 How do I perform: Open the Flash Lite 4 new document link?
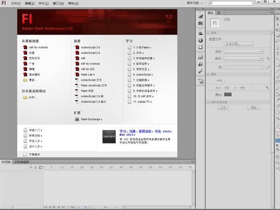tap(88, 74)
